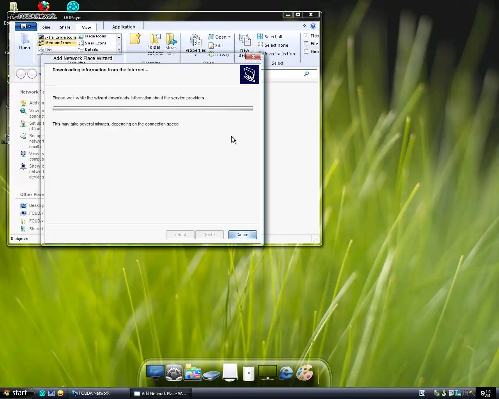Select Details view layout
The height and width of the screenshot is (399, 499).
coord(88,49)
